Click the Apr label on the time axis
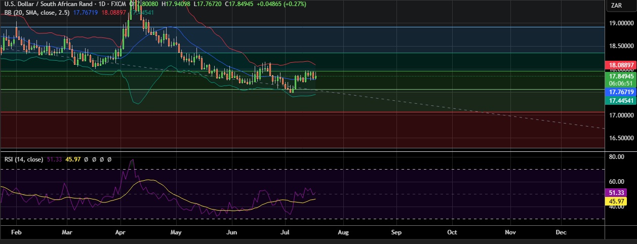This screenshot has width=637, height=244. tap(121, 232)
